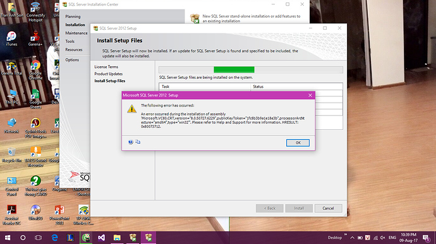The height and width of the screenshot is (244, 436).
Task: Open Microsoft Edge from taskbar
Action: pos(55,238)
